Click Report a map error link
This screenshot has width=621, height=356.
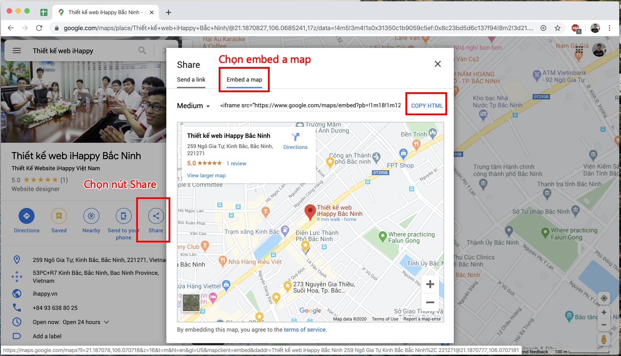click(x=422, y=319)
